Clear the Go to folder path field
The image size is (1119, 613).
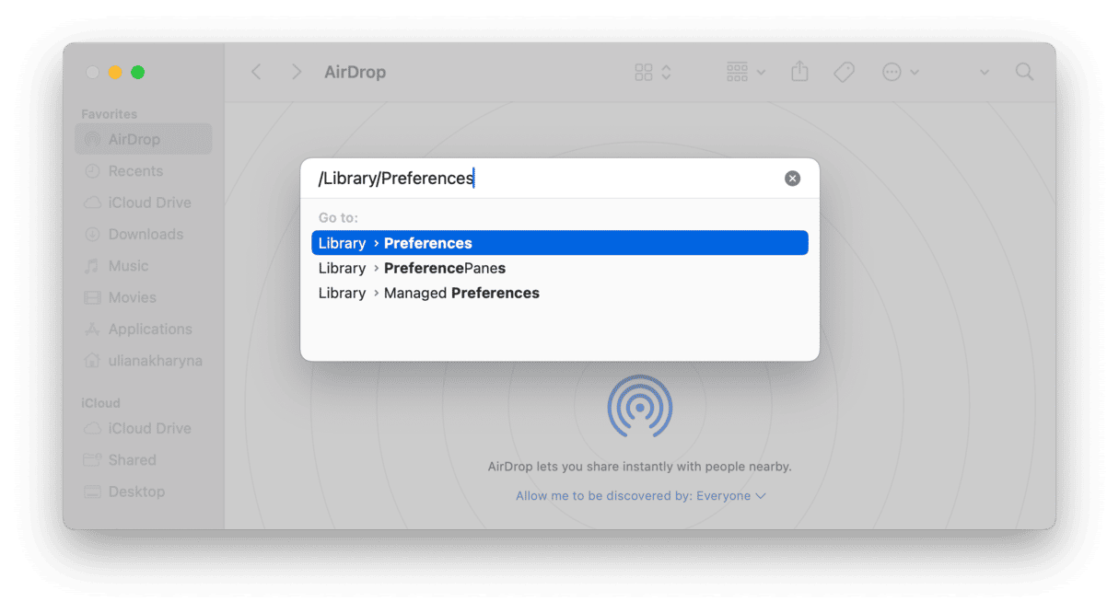pos(792,179)
